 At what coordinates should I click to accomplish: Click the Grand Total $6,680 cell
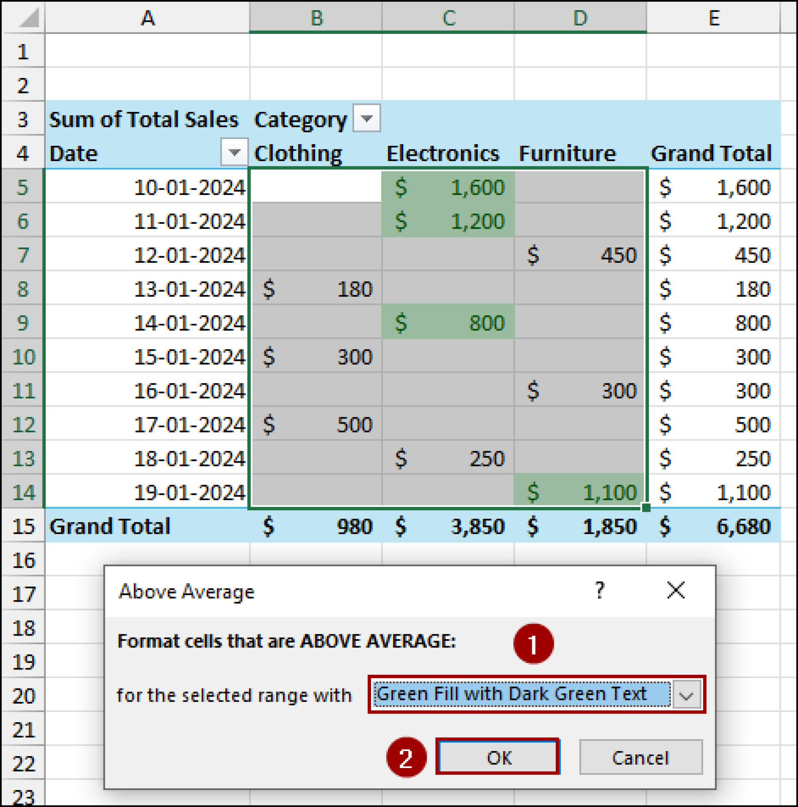(713, 526)
